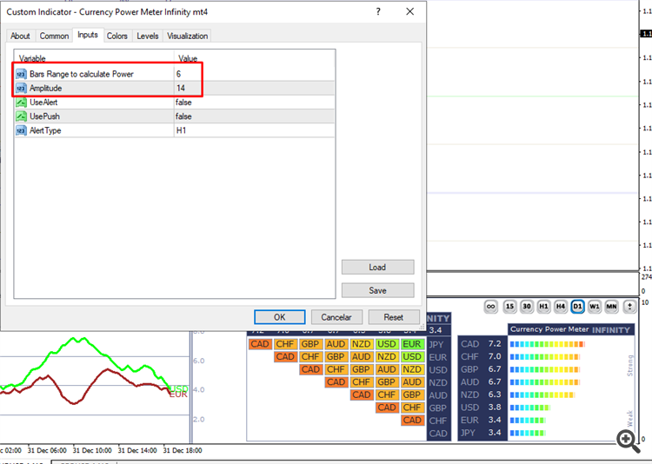The height and width of the screenshot is (464, 652).
Task: Open the Levels tab
Action: pos(148,36)
